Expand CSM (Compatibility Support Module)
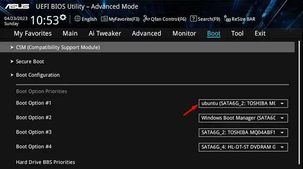Screen dimensions: 303x169 point(147,47)
